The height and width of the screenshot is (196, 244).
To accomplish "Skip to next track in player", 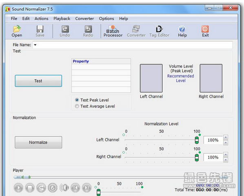I will tap(87, 188).
